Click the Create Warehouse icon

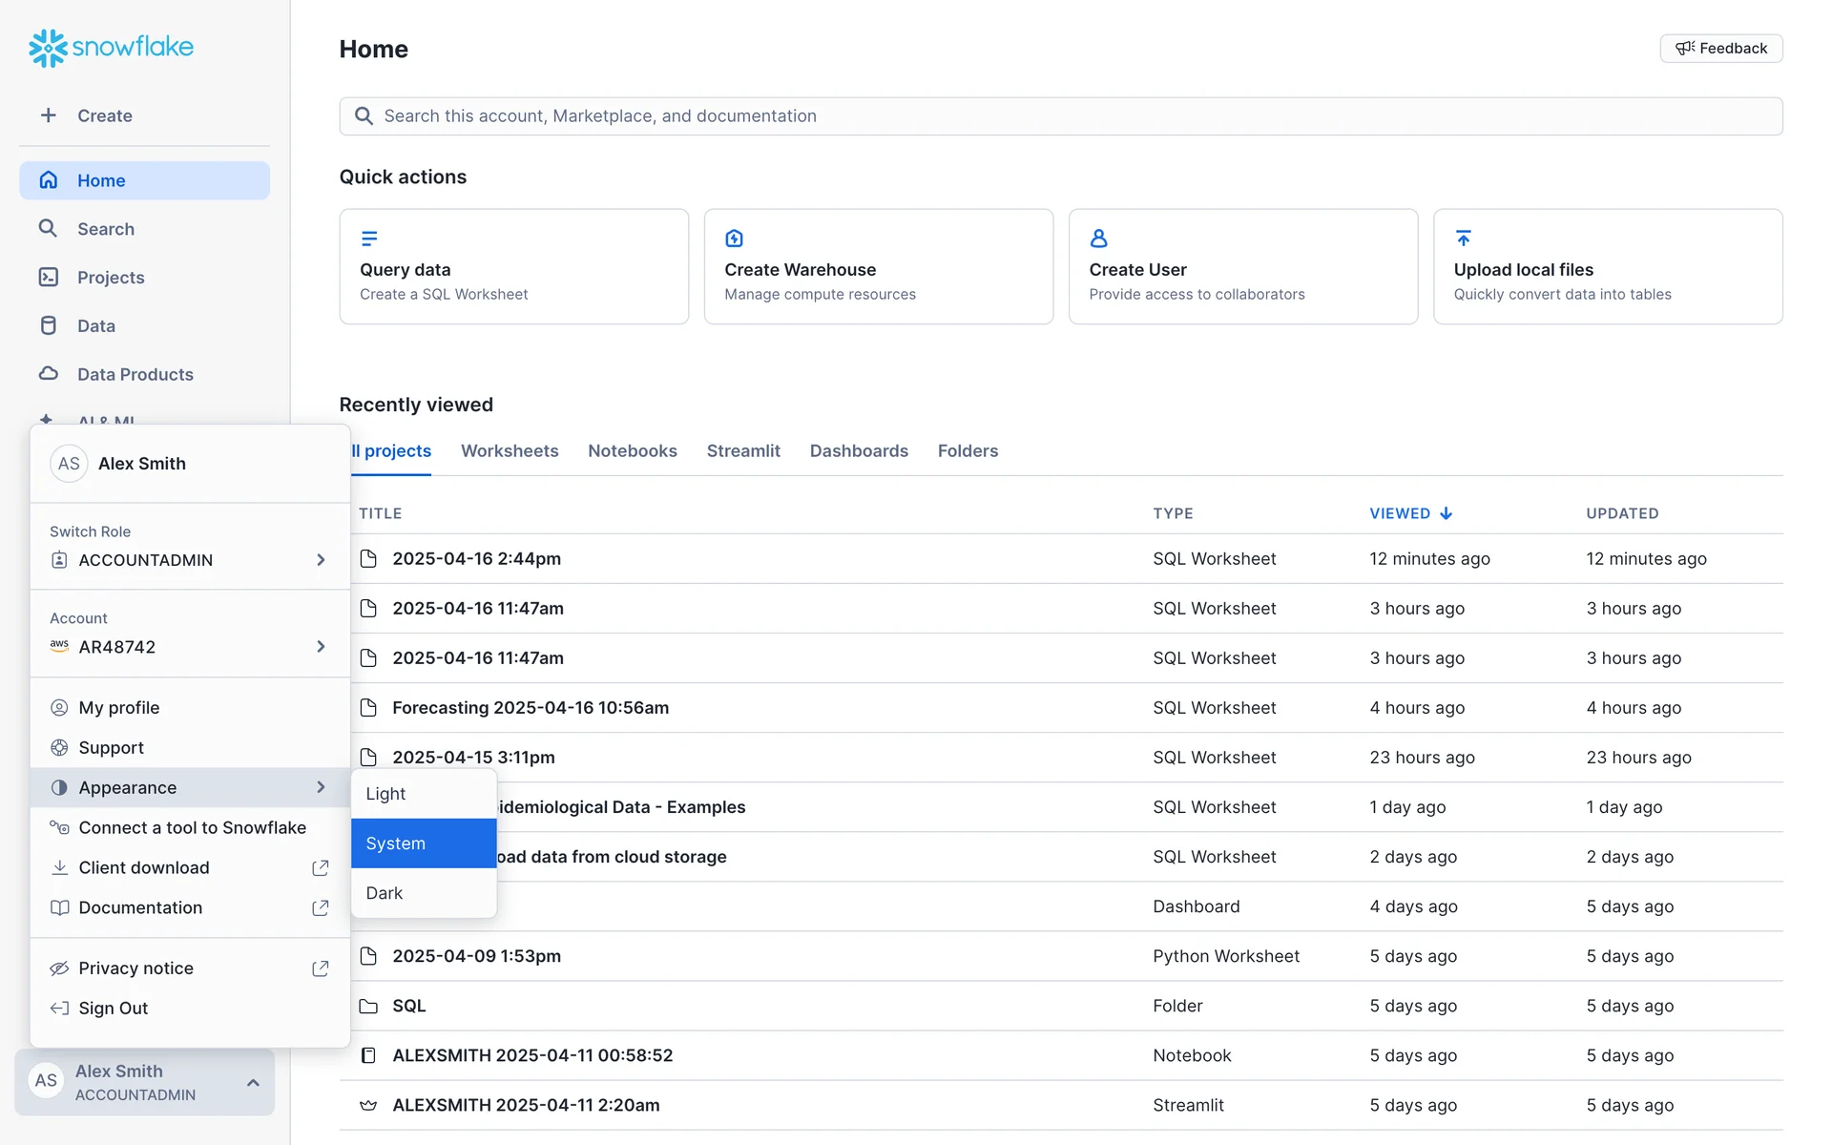point(734,238)
